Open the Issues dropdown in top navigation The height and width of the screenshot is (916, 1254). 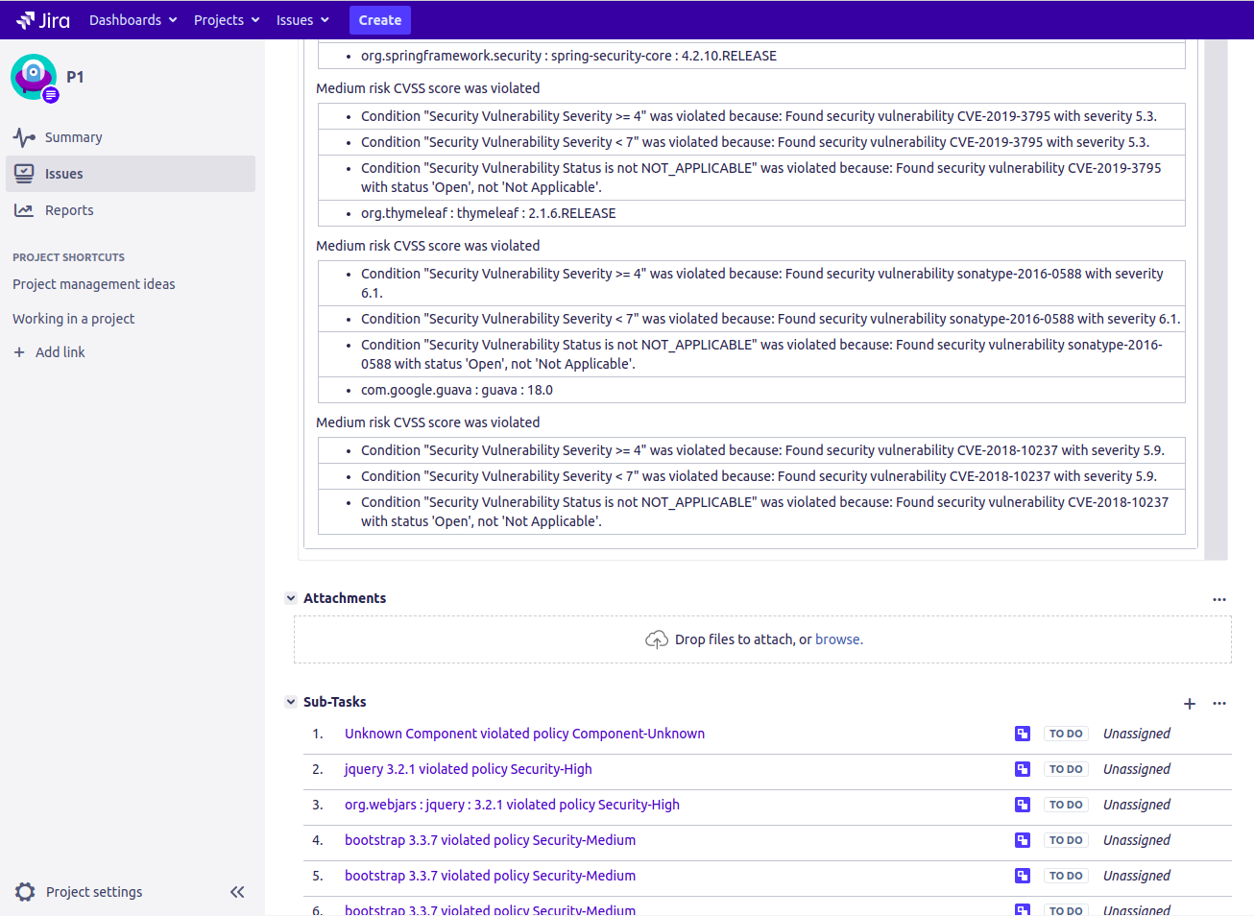302,19
